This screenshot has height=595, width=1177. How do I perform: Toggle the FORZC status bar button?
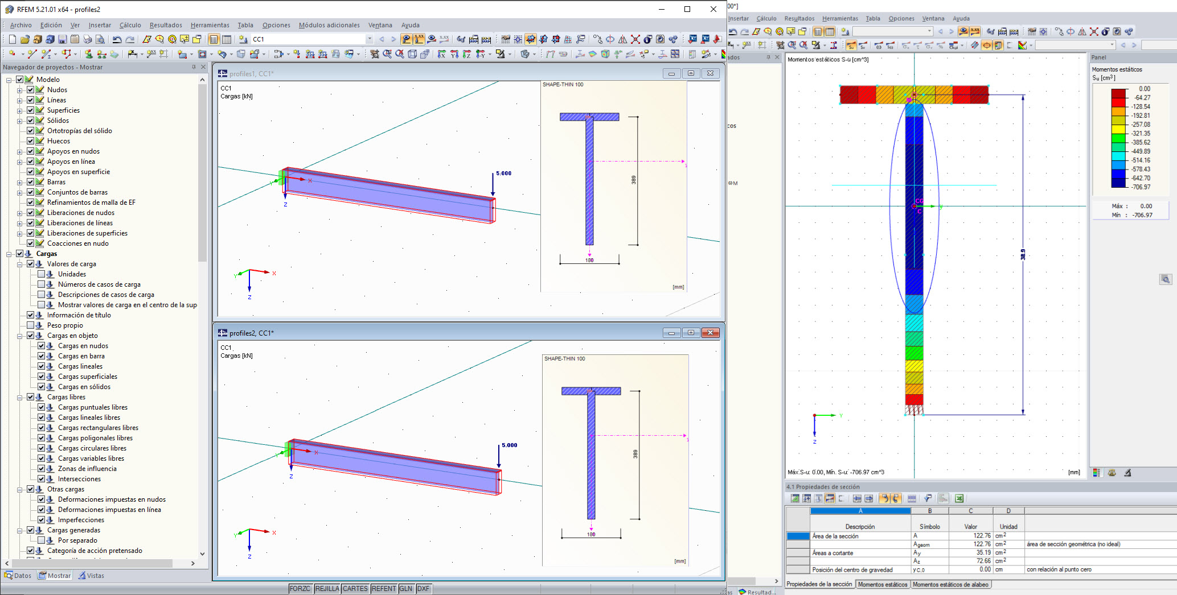(300, 589)
